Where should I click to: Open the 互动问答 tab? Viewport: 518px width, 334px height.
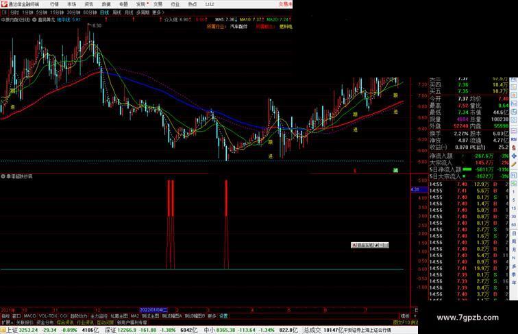click(106, 322)
